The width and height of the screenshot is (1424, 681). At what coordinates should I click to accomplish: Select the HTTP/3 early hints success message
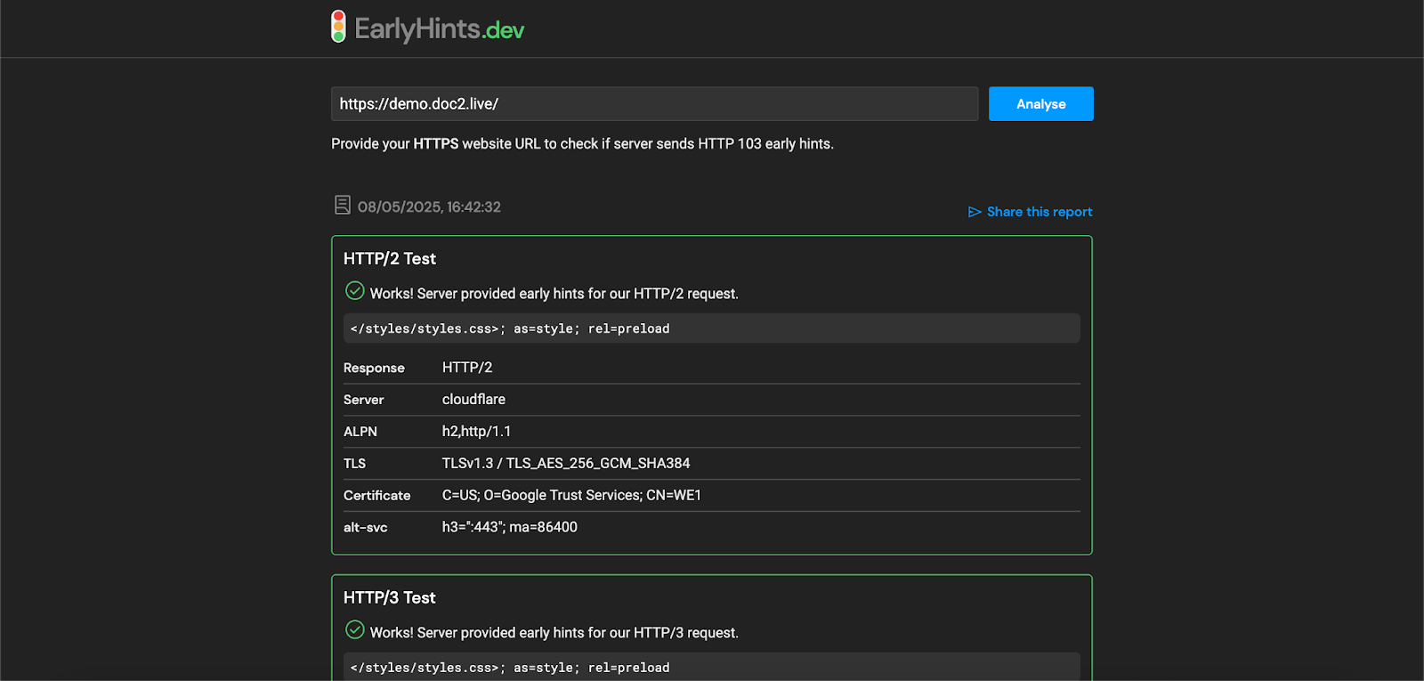point(554,633)
